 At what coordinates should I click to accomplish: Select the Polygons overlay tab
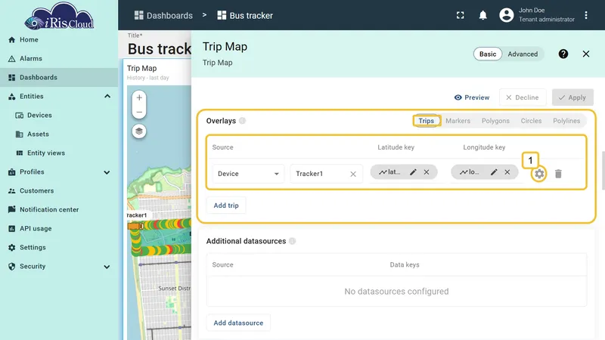[495, 121]
